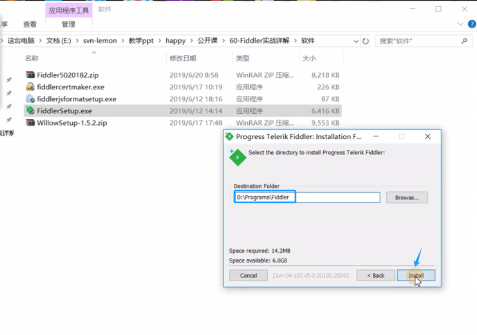Click the third pin icon in the Quick Access sidebar
The height and width of the screenshot is (335, 477).
click(x=9, y=107)
